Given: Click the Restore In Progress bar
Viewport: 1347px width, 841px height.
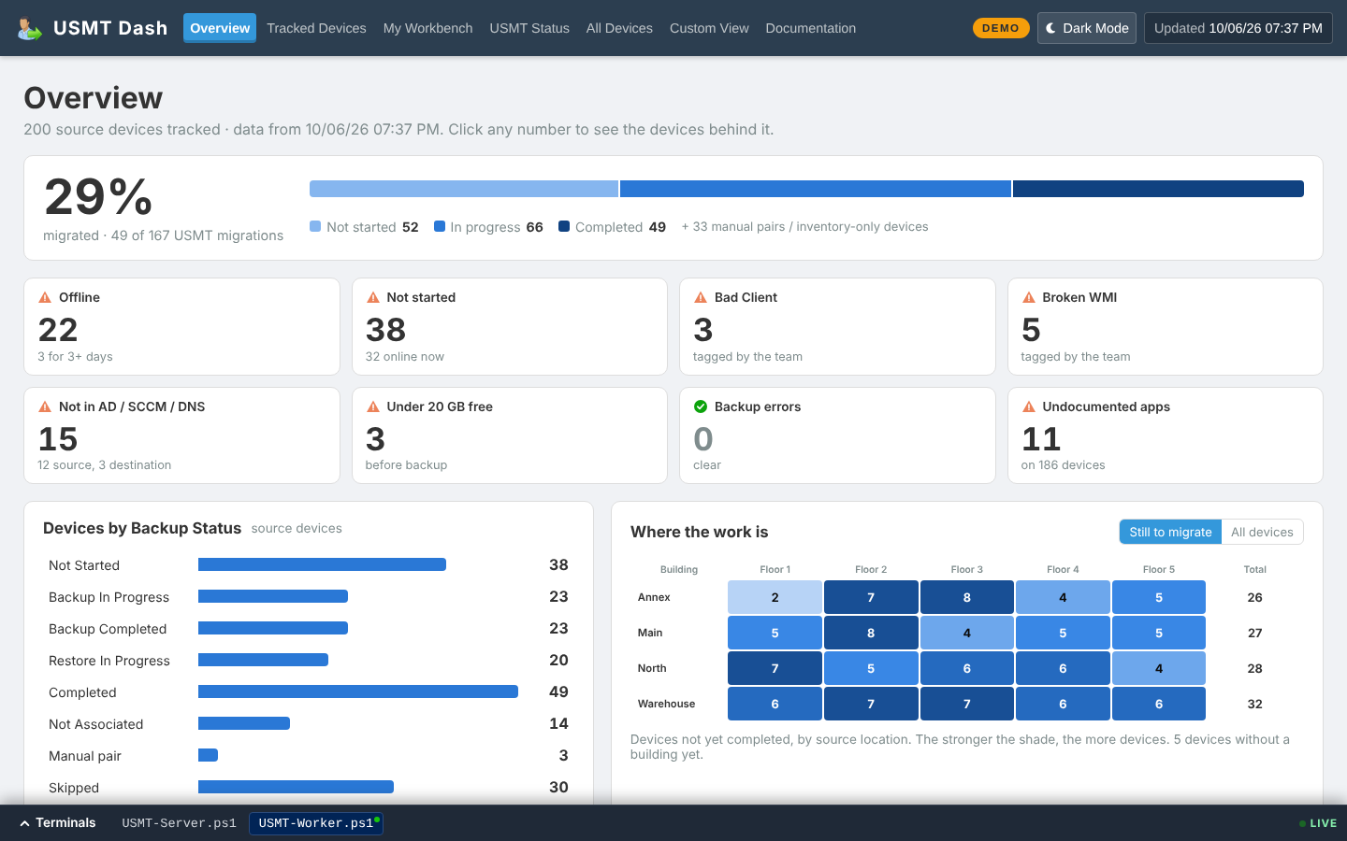Looking at the screenshot, I should 263,660.
